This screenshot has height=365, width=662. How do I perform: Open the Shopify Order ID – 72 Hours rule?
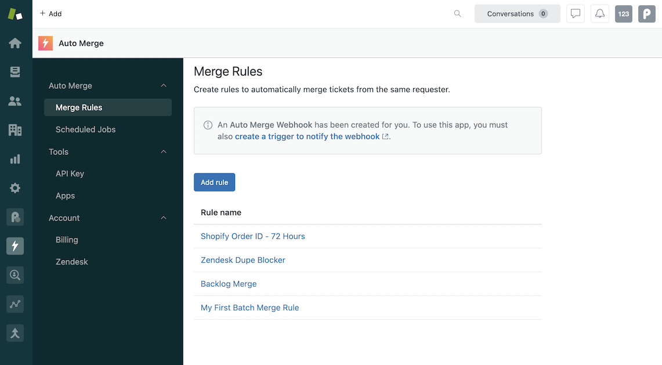click(253, 236)
